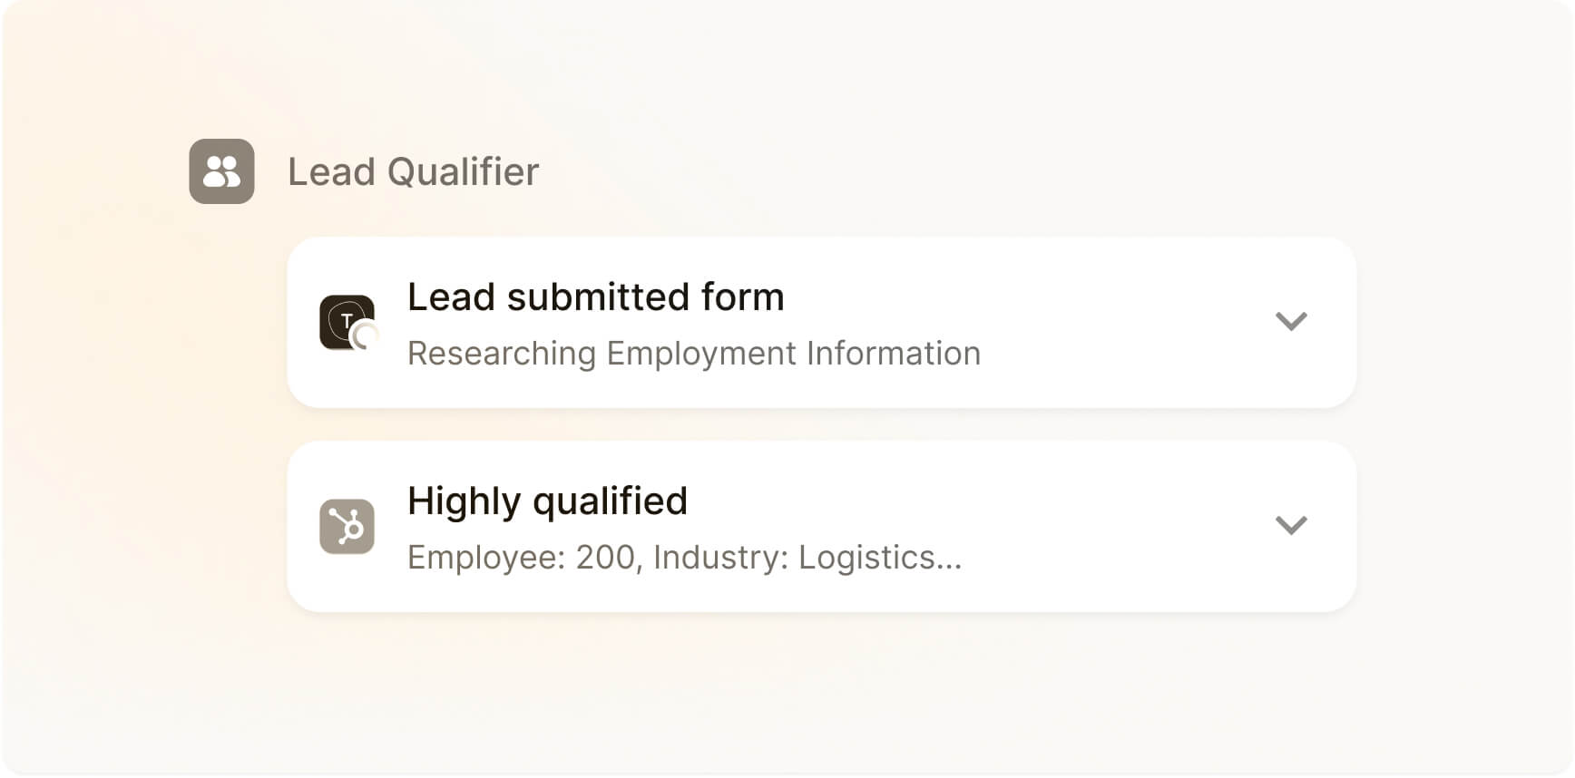Click the loading spinner badge on T icon
Screen dimensions: 1575x778
pos(366,336)
